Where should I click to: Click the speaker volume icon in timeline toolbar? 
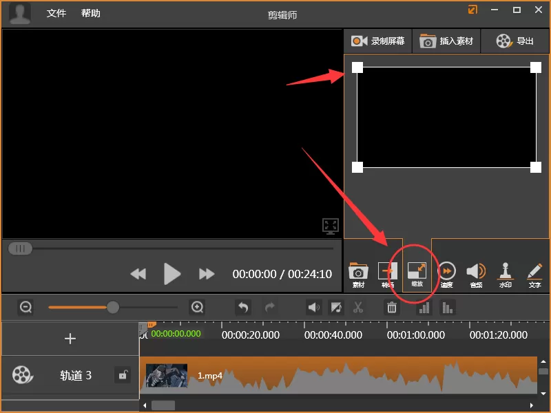click(x=314, y=308)
